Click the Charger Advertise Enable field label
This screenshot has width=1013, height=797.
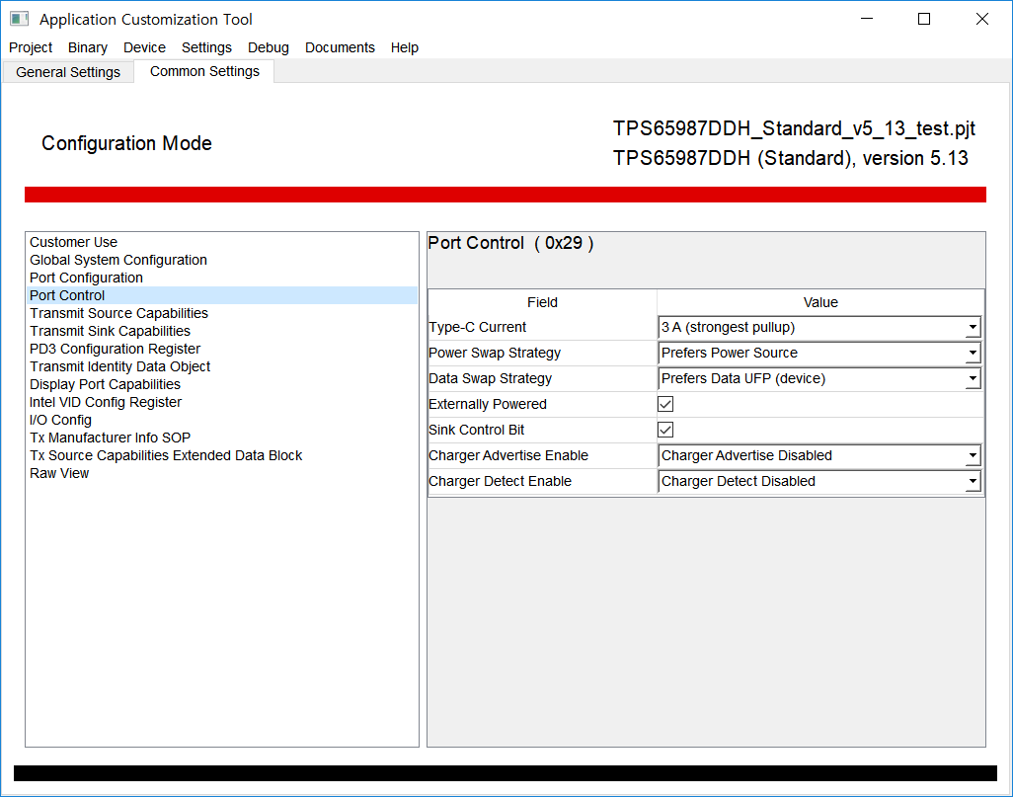click(x=508, y=455)
